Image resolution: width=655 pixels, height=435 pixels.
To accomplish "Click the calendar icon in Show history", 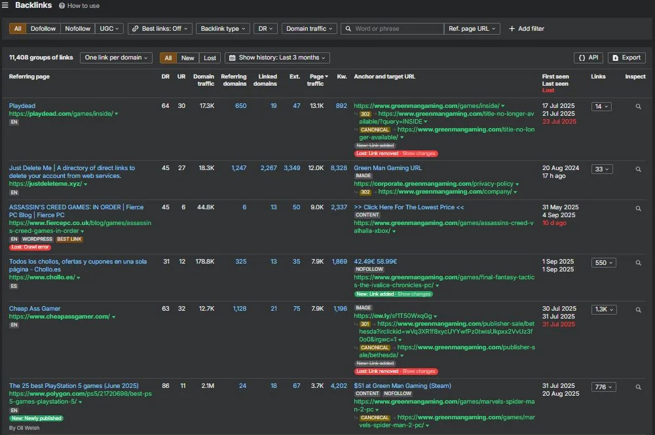I will (233, 58).
